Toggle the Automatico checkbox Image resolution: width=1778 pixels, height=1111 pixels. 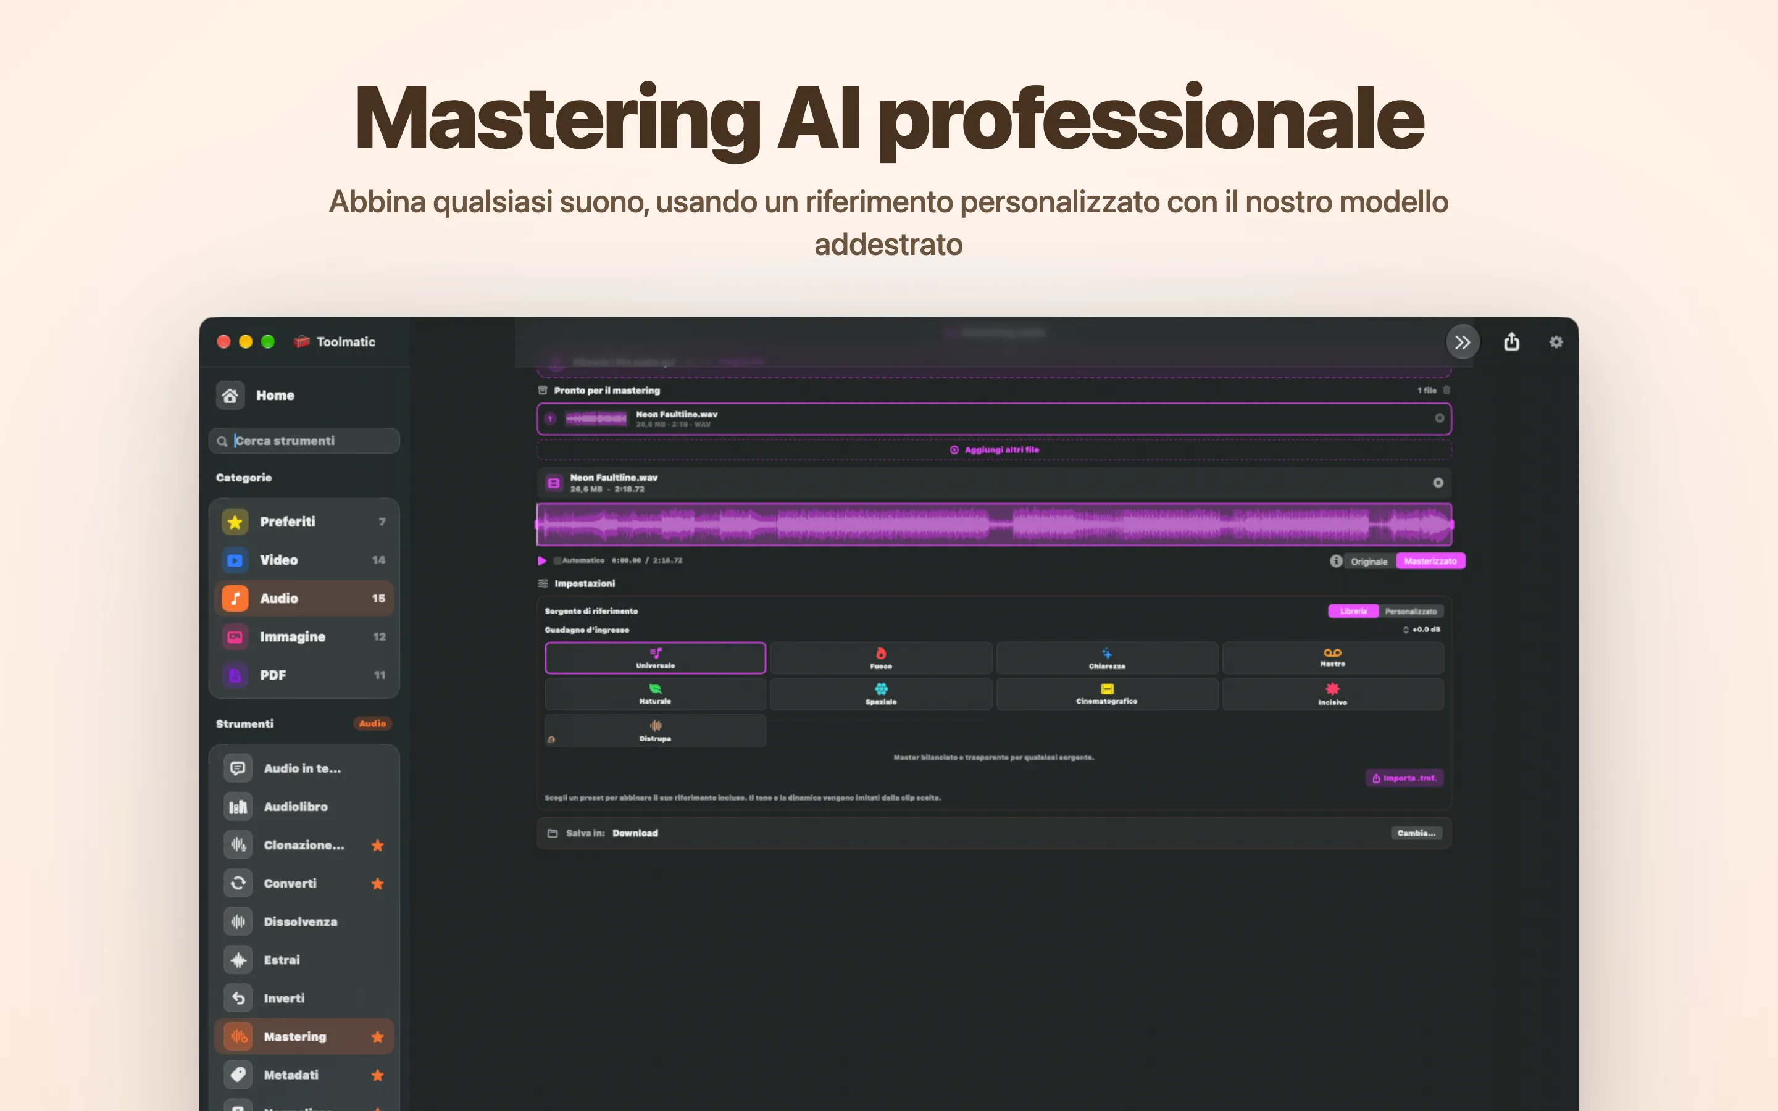(557, 560)
